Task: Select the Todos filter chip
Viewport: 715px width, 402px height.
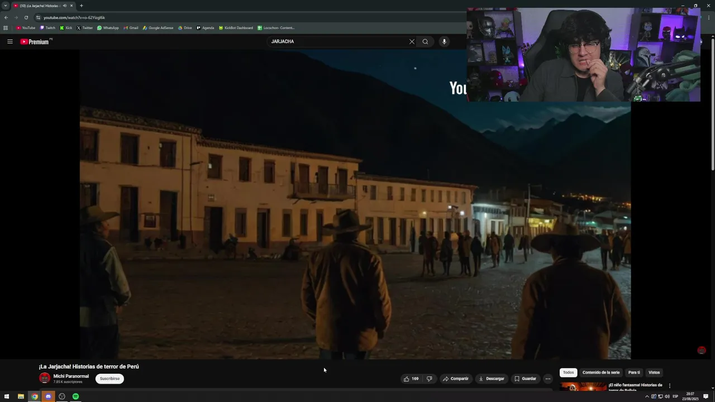Action: click(x=568, y=372)
